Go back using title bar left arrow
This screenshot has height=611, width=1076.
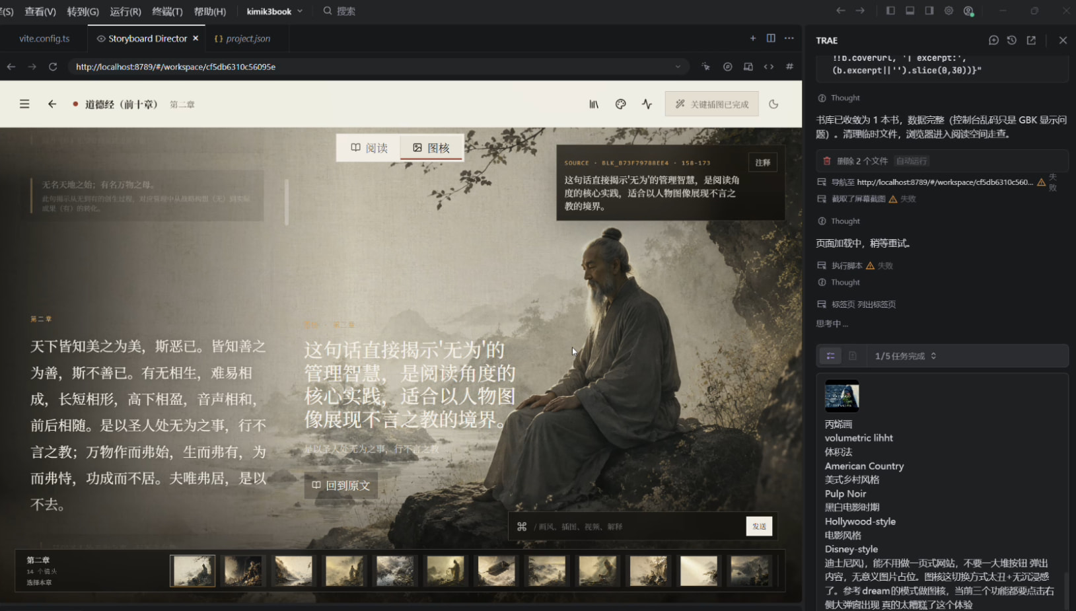click(840, 11)
